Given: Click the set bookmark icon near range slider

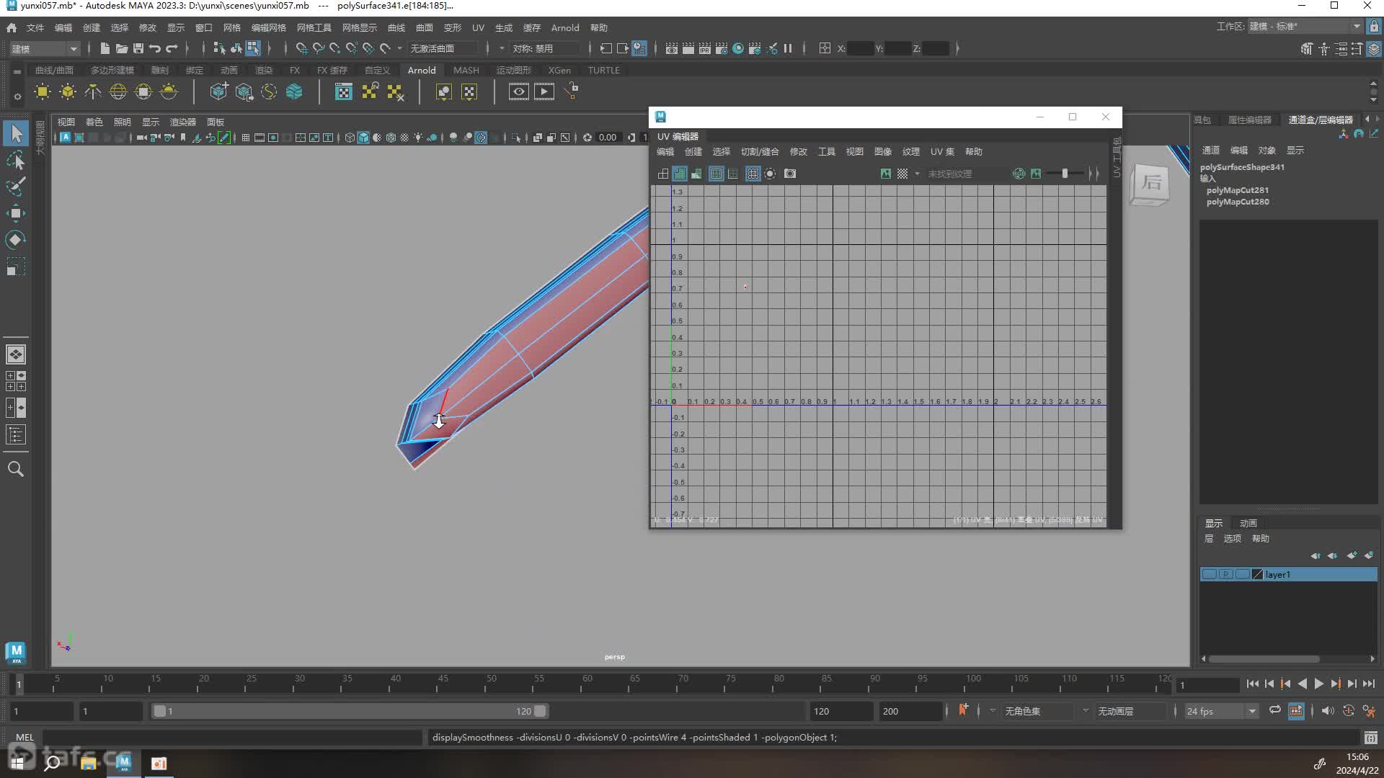Looking at the screenshot, I should pos(963,710).
